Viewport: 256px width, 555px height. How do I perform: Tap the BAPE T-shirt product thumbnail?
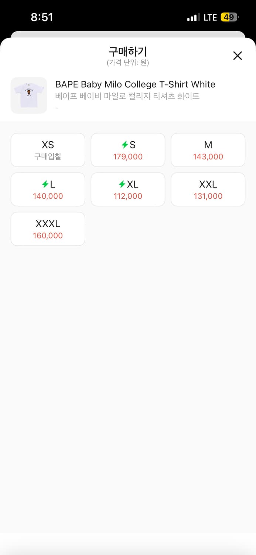(x=29, y=95)
